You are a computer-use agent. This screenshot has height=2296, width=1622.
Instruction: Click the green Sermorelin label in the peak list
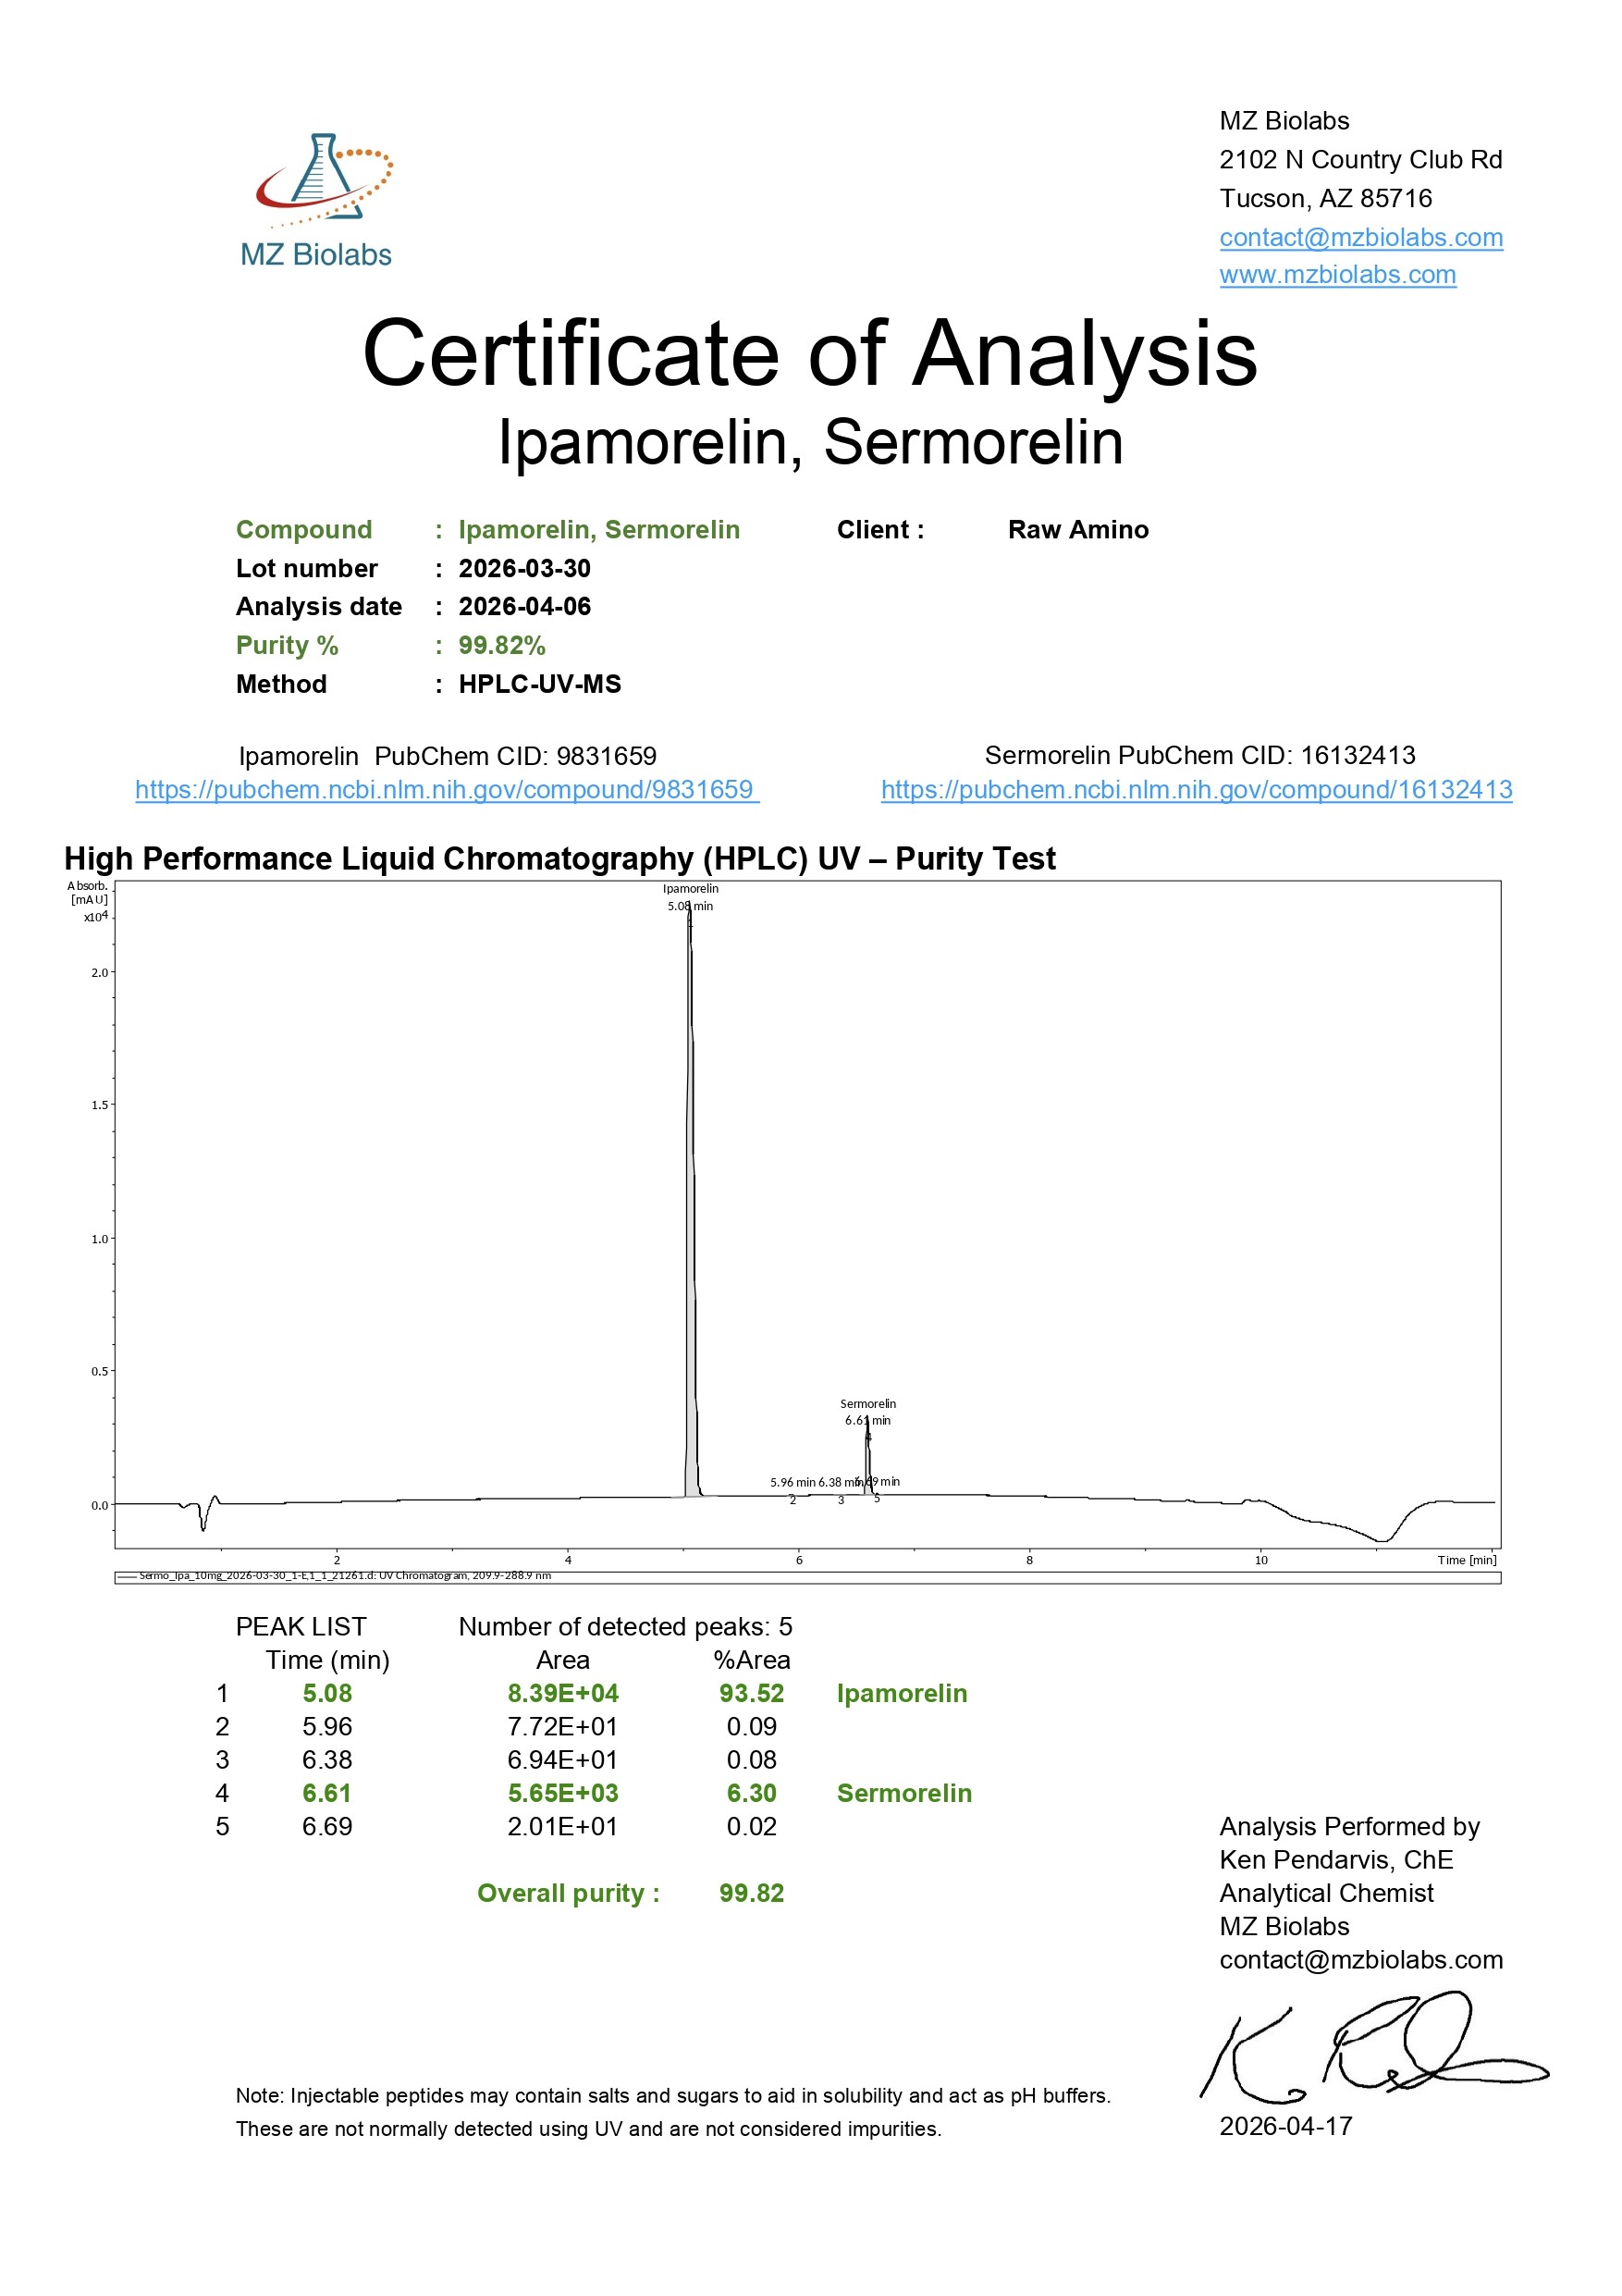pos(904,1794)
